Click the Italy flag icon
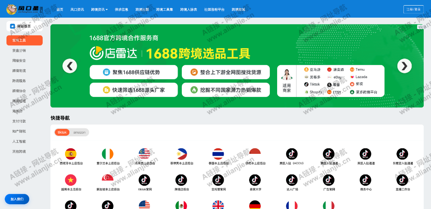 pyautogui.click(x=328, y=205)
